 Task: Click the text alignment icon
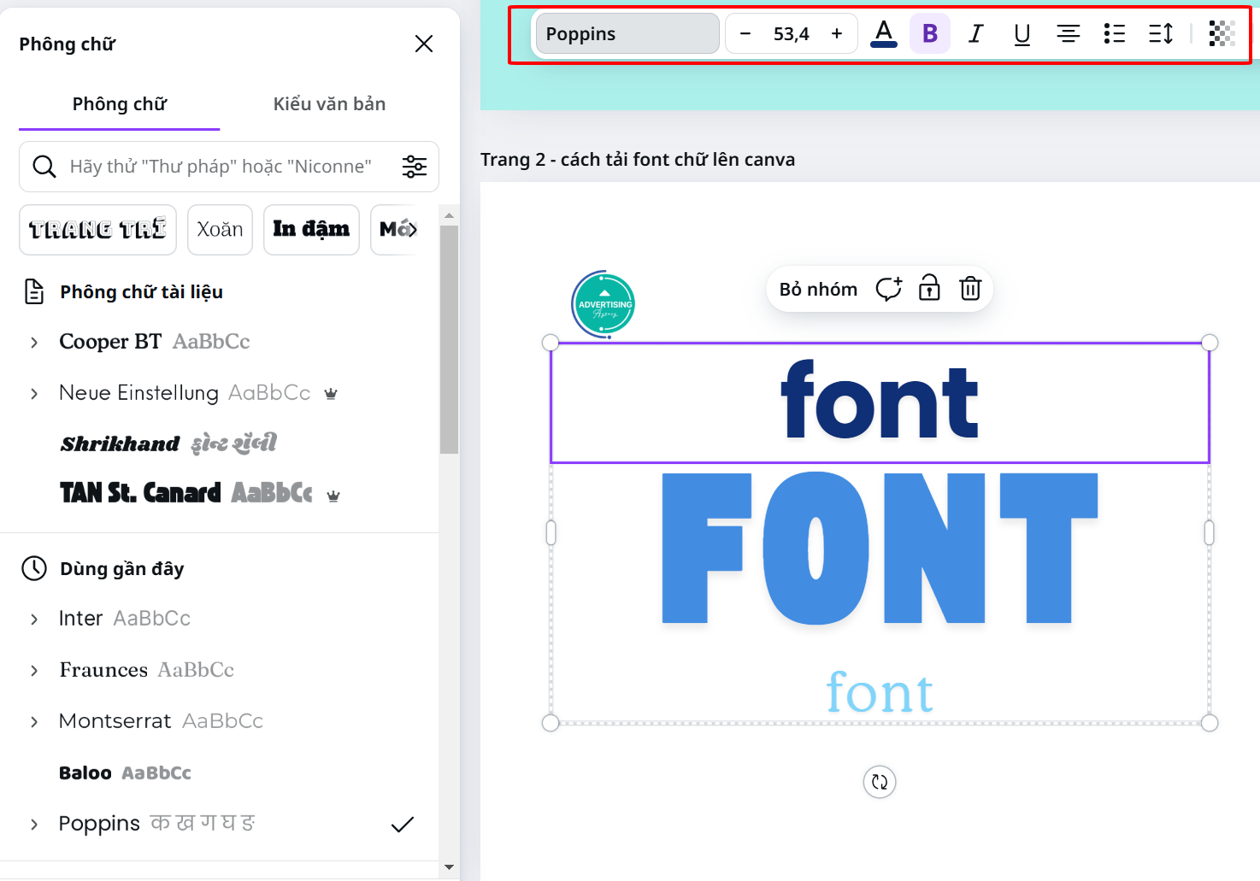(x=1068, y=33)
